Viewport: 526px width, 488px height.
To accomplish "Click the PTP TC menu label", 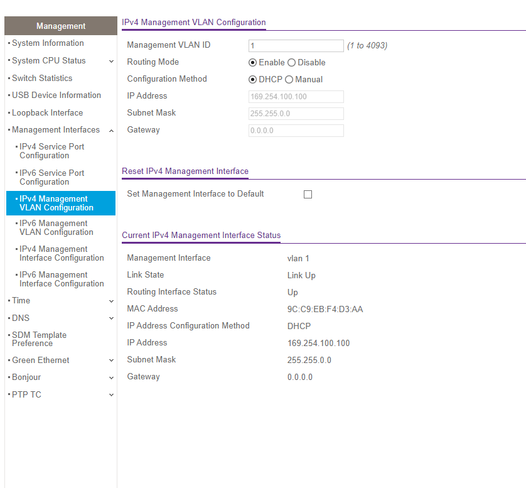I will 26,394.
